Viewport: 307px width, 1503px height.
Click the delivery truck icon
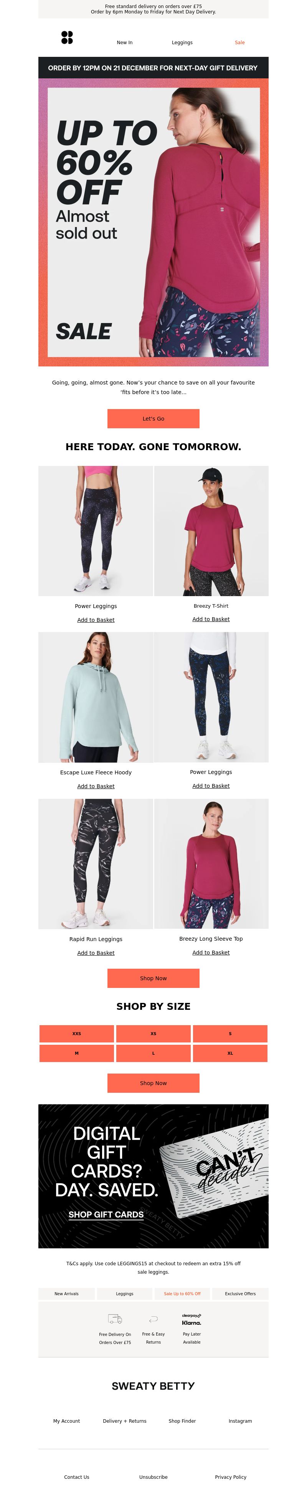pyautogui.click(x=115, y=1319)
